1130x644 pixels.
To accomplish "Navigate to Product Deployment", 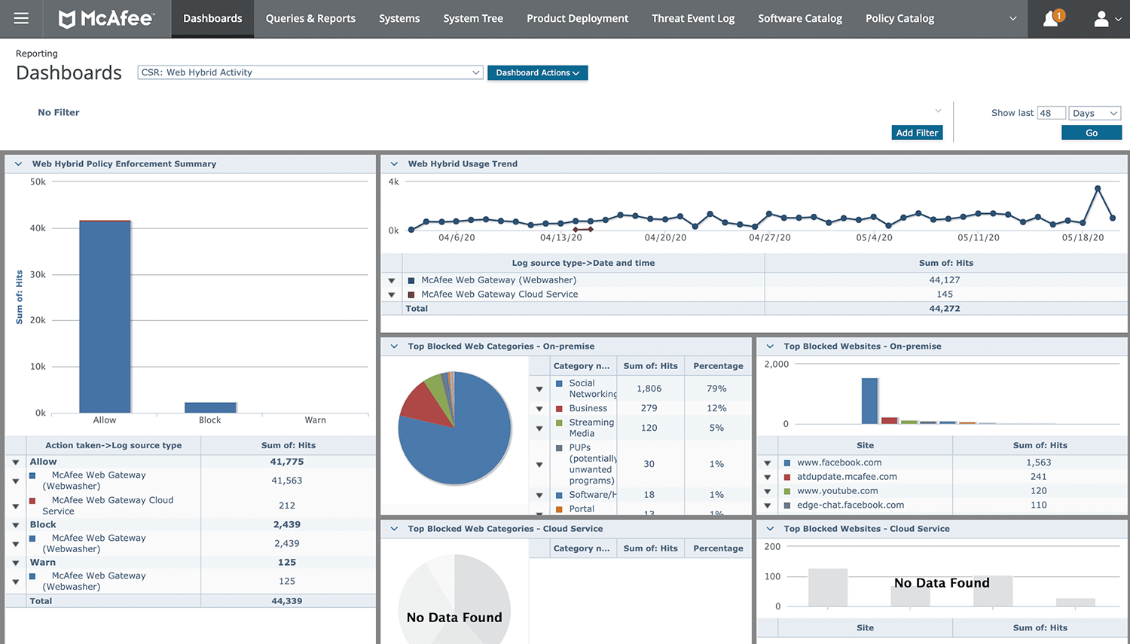I will point(577,19).
